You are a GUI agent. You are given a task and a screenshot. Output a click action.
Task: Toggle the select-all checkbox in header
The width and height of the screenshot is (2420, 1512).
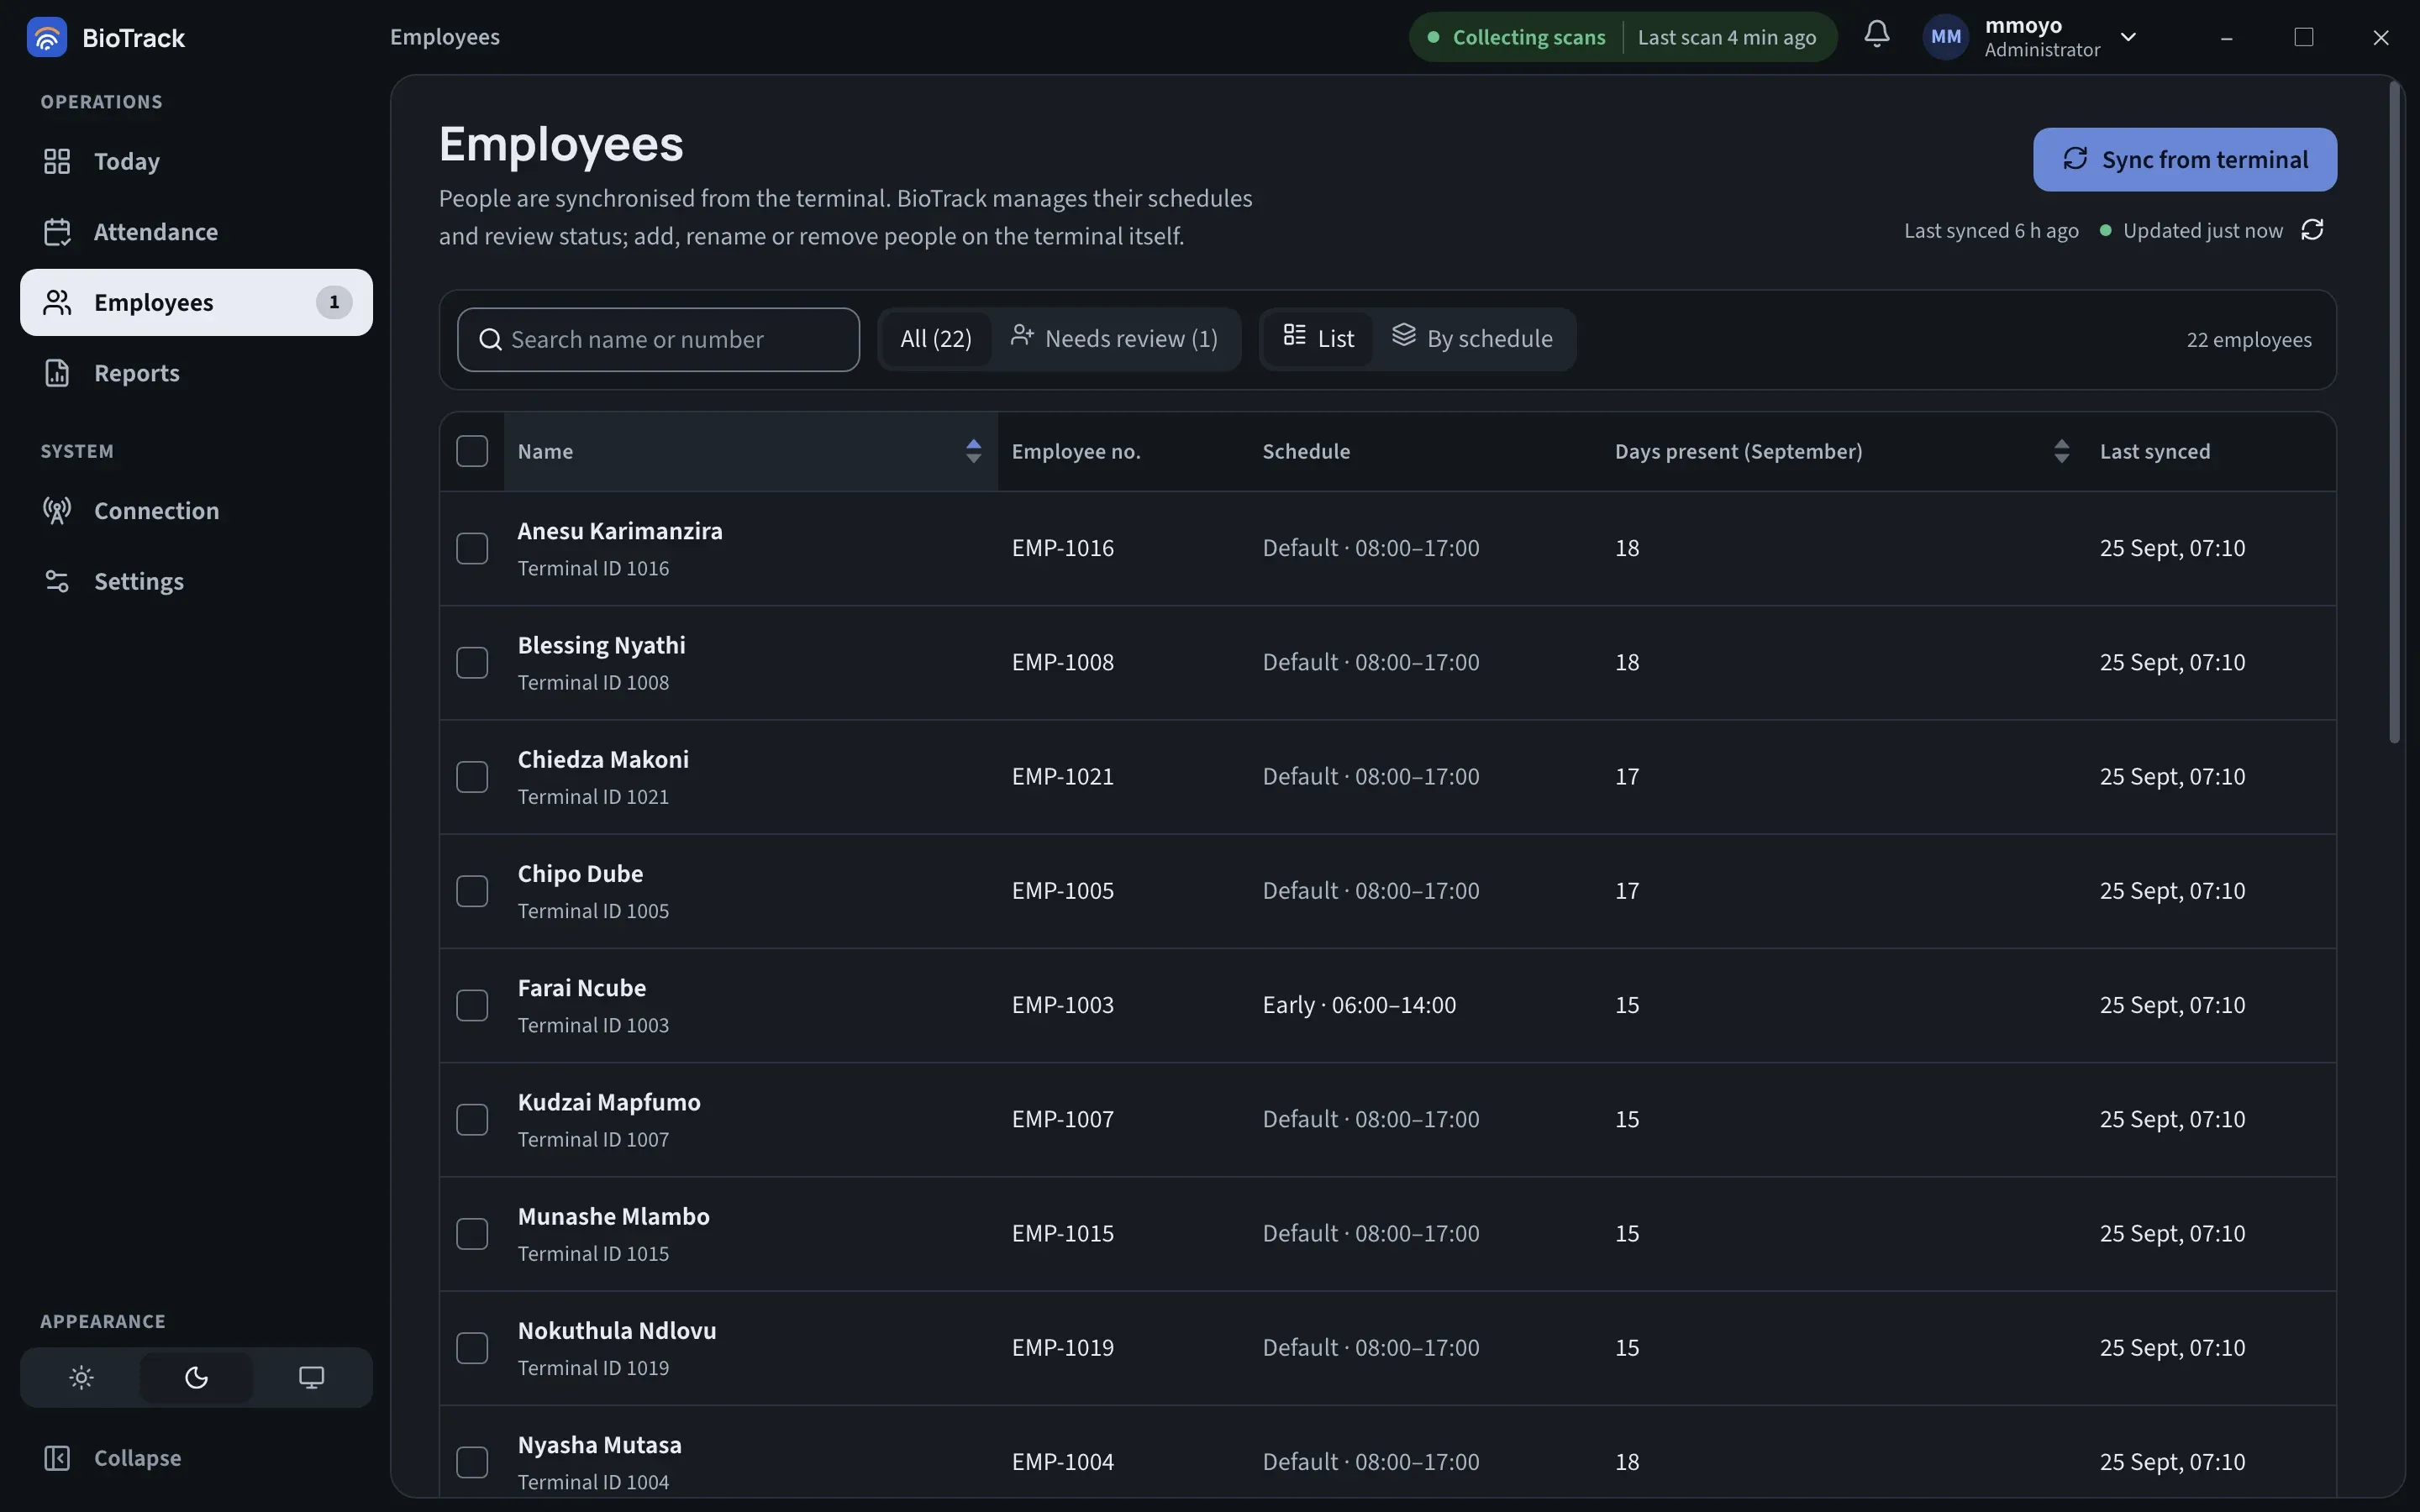(472, 451)
